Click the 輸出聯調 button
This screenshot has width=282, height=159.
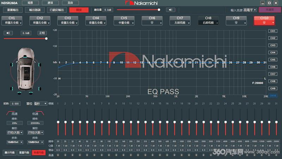(35, 10)
